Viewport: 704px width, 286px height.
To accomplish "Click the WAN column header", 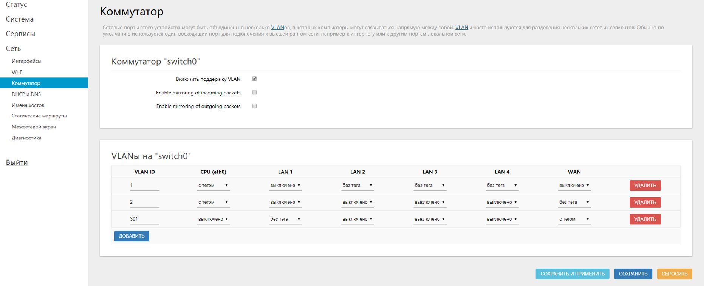I will coord(574,172).
